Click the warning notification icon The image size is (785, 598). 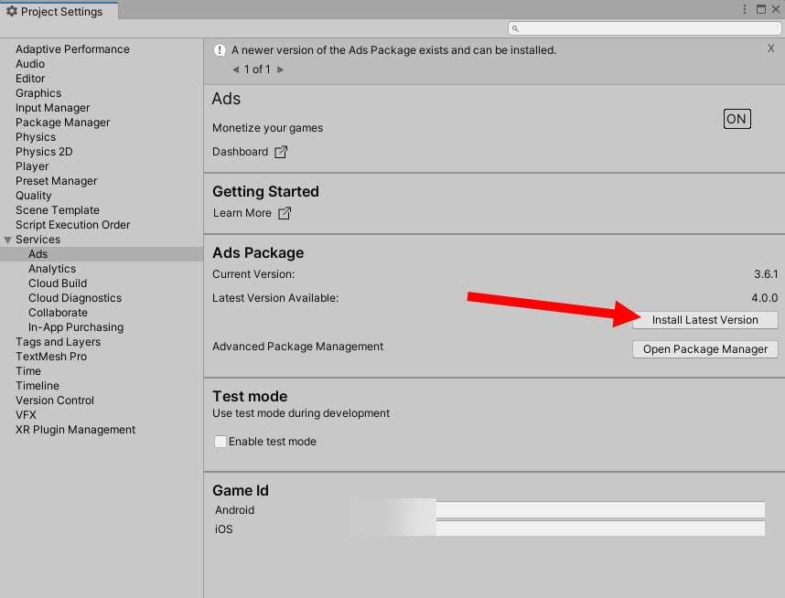(x=220, y=50)
